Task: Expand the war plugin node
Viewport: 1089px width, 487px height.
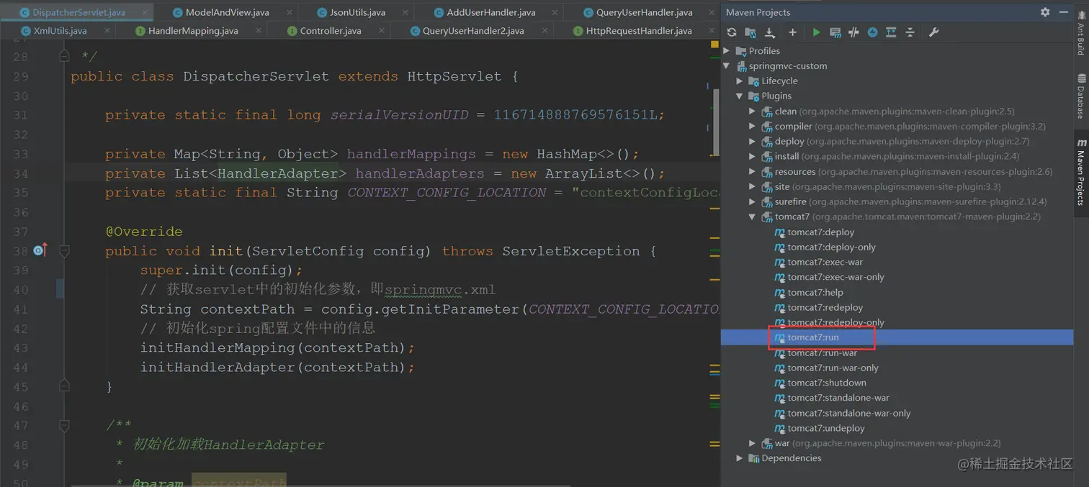Action: click(753, 444)
